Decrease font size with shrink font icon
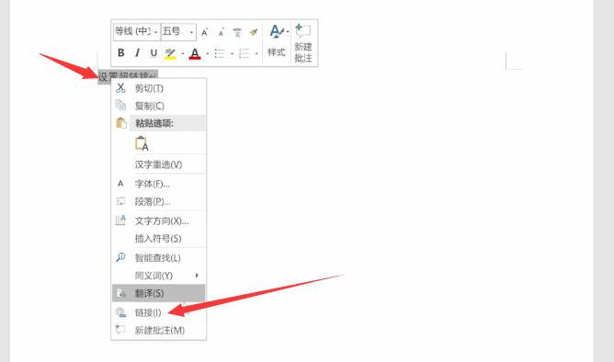614x362 pixels. click(221, 33)
